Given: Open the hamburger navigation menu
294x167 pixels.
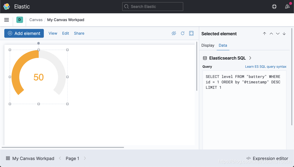Looking at the screenshot, I should point(7,20).
